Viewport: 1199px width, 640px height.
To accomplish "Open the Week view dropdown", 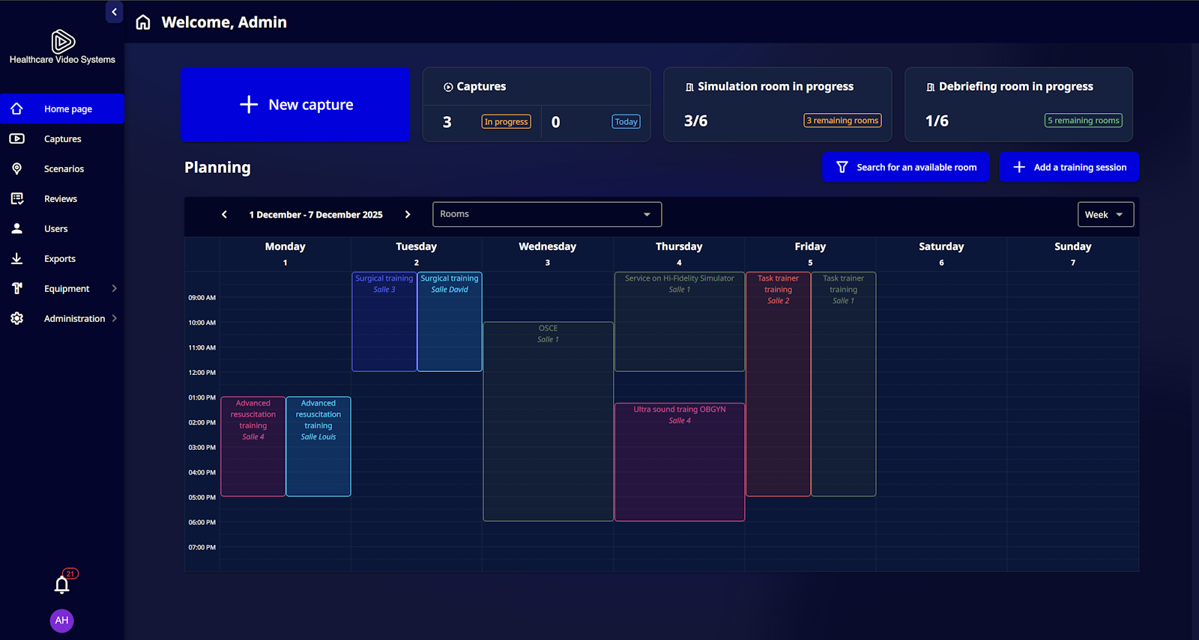I will [x=1105, y=215].
